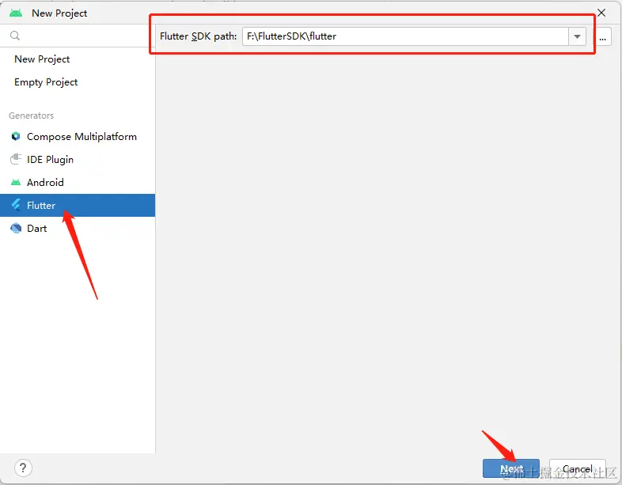Browse for SDK using the ellipsis button
622x485 pixels.
[602, 36]
